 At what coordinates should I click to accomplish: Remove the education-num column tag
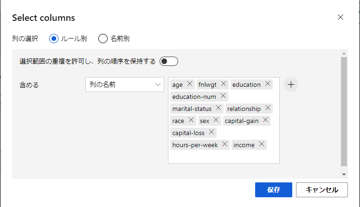(223, 96)
